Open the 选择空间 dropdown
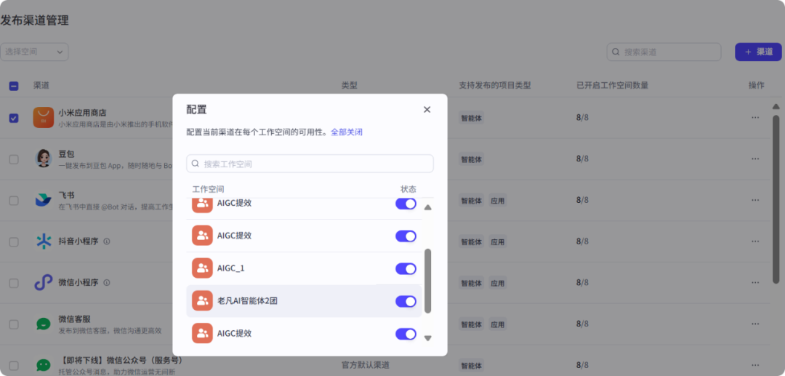785x376 pixels. tap(34, 52)
